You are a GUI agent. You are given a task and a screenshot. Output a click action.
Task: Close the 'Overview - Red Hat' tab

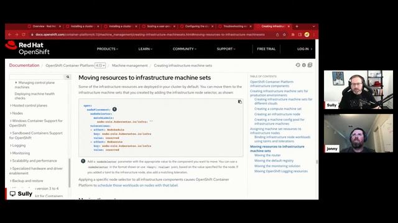click(60, 26)
